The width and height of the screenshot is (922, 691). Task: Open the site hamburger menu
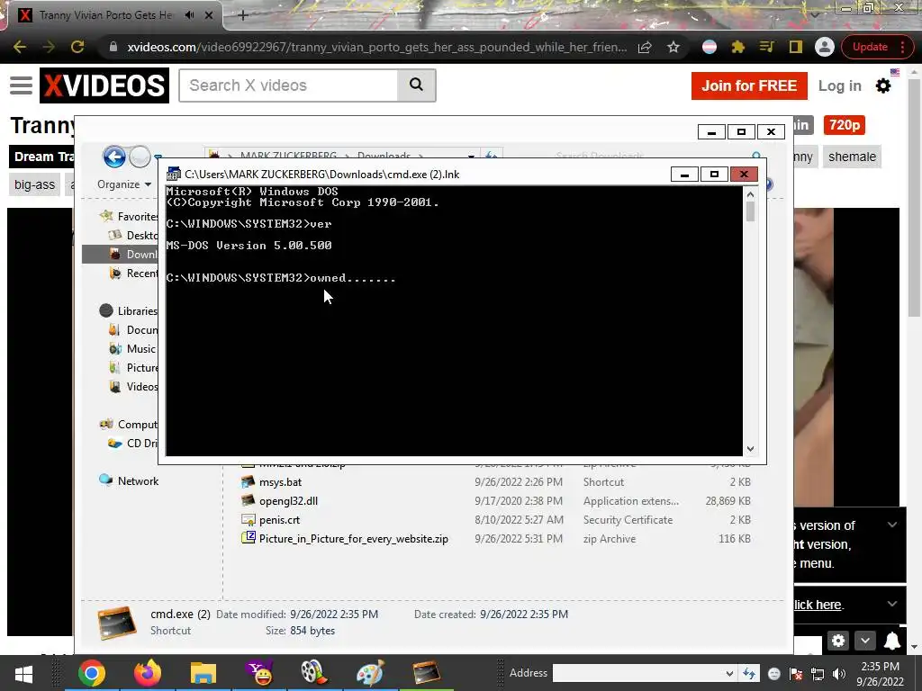point(22,85)
